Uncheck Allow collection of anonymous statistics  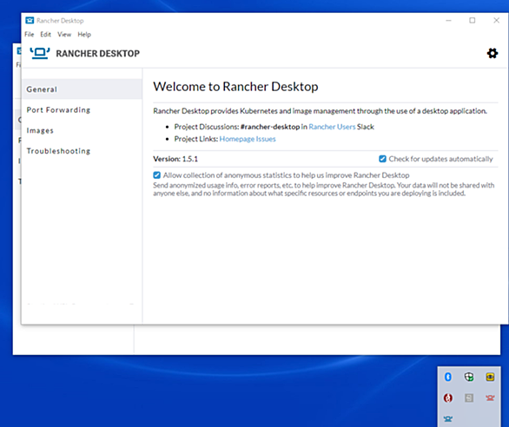point(157,175)
